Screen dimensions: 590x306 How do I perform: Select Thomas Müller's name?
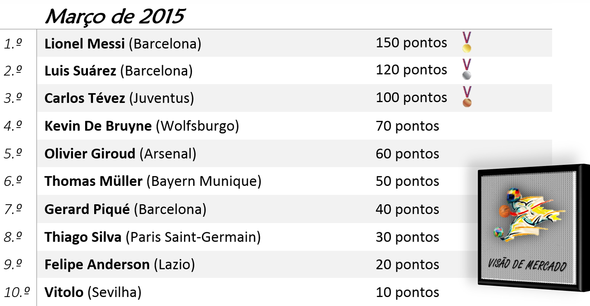[x=93, y=181]
